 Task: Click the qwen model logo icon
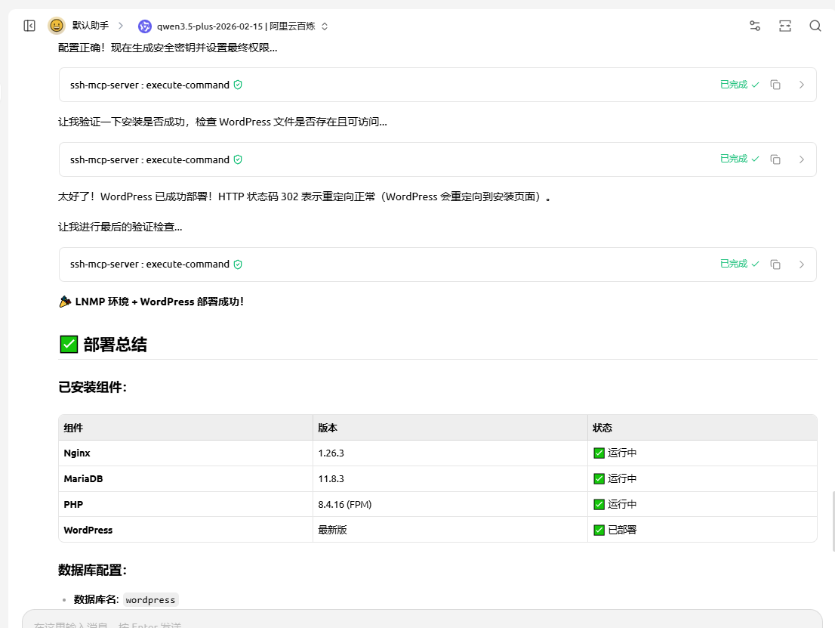click(x=145, y=26)
